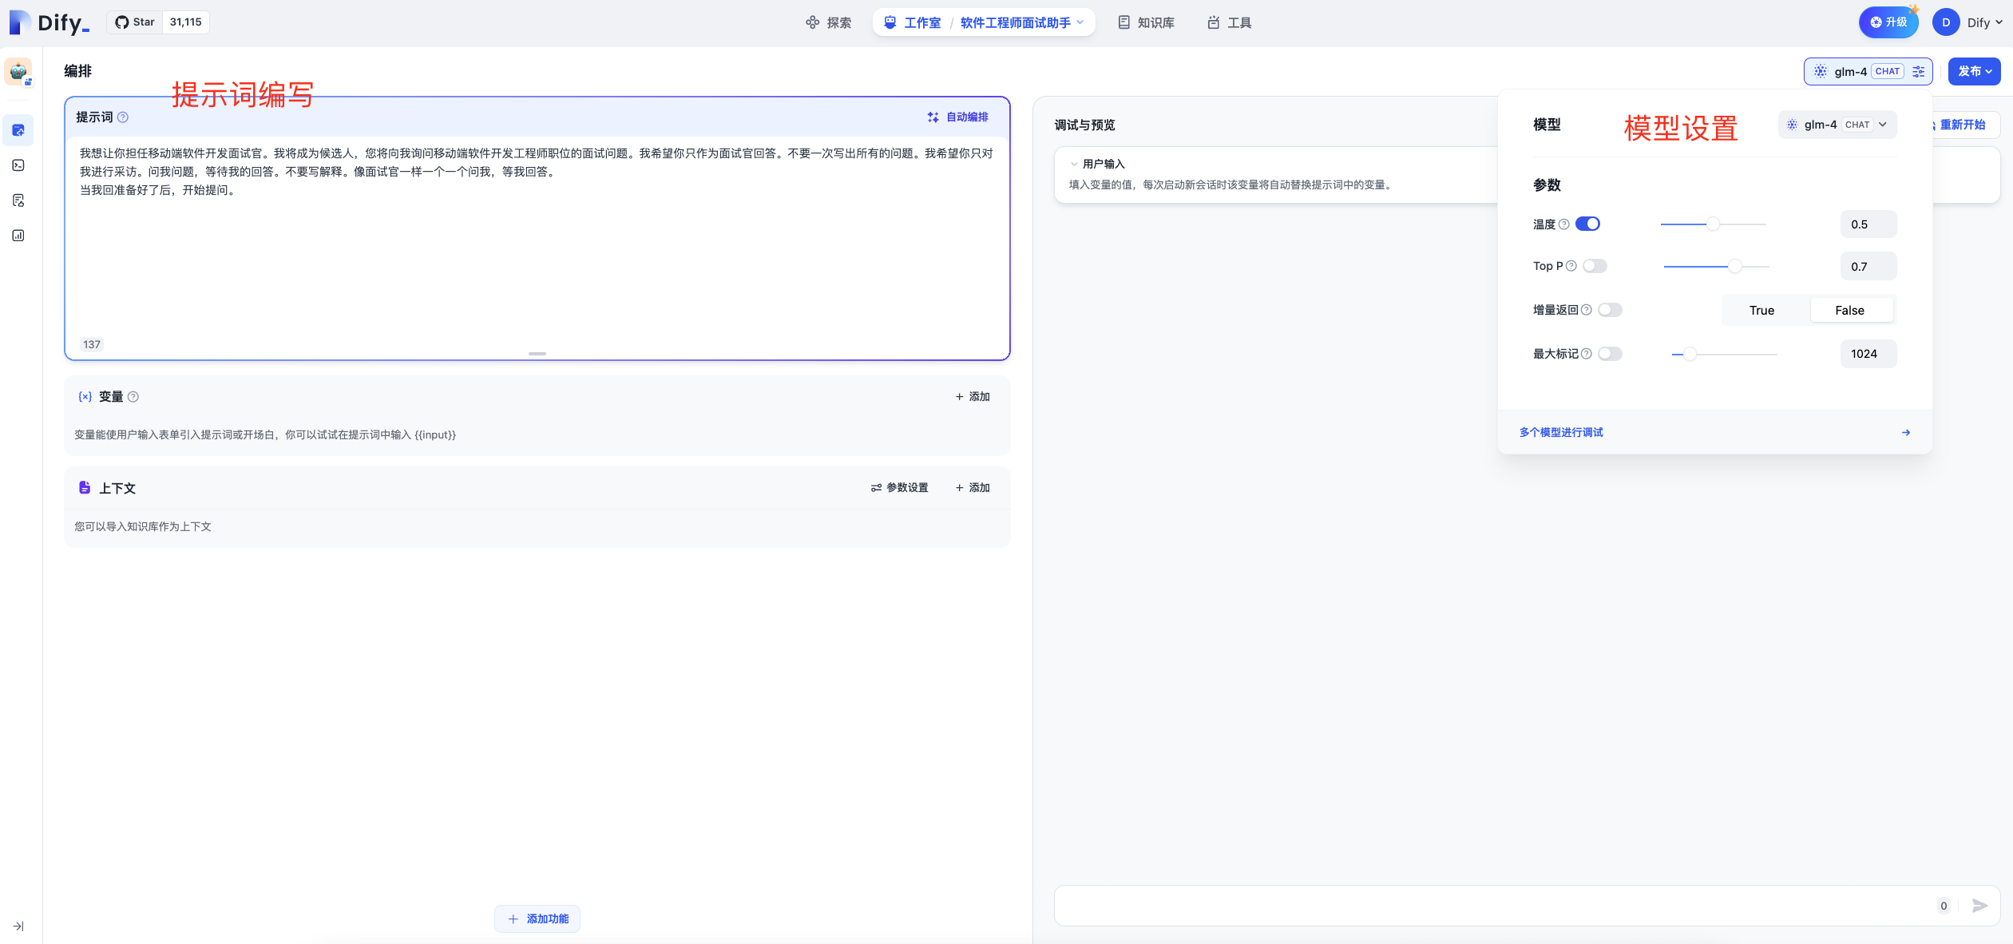Click the send message arrow icon
2013x944 pixels.
(x=1979, y=906)
